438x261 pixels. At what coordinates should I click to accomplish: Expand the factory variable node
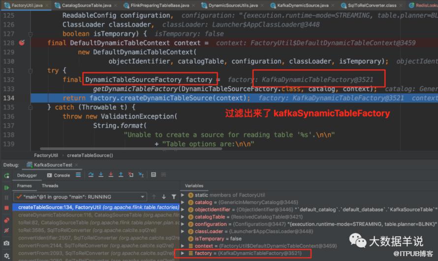(x=183, y=253)
